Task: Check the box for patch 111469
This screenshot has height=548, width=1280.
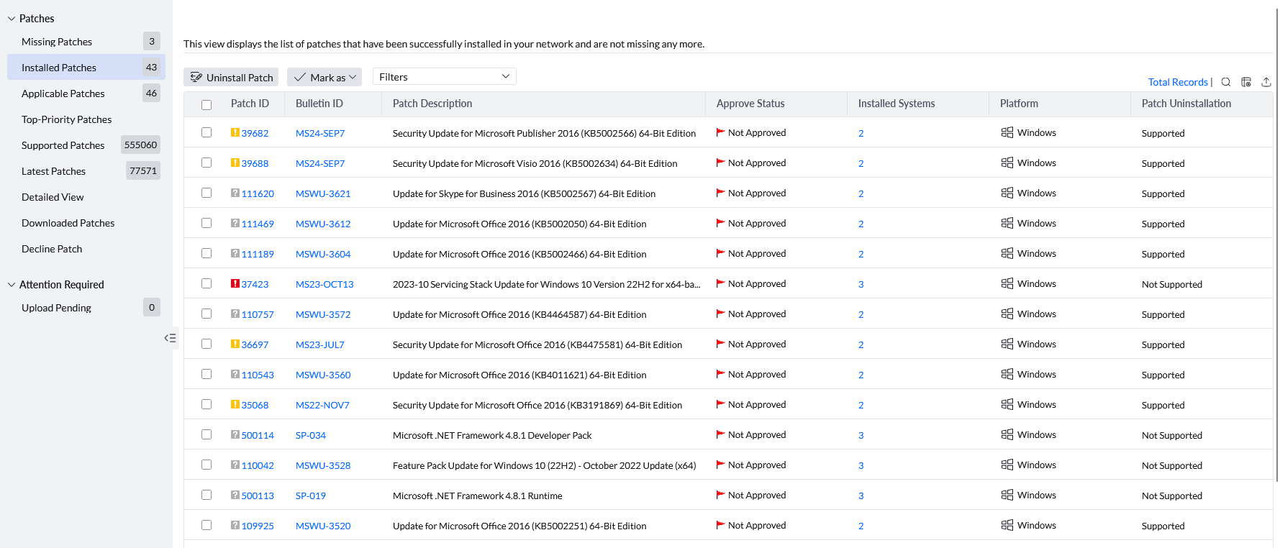Action: click(206, 223)
